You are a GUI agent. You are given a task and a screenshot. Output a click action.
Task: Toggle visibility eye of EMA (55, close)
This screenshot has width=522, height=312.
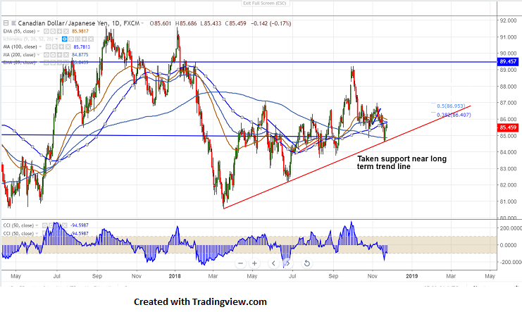tap(46, 31)
